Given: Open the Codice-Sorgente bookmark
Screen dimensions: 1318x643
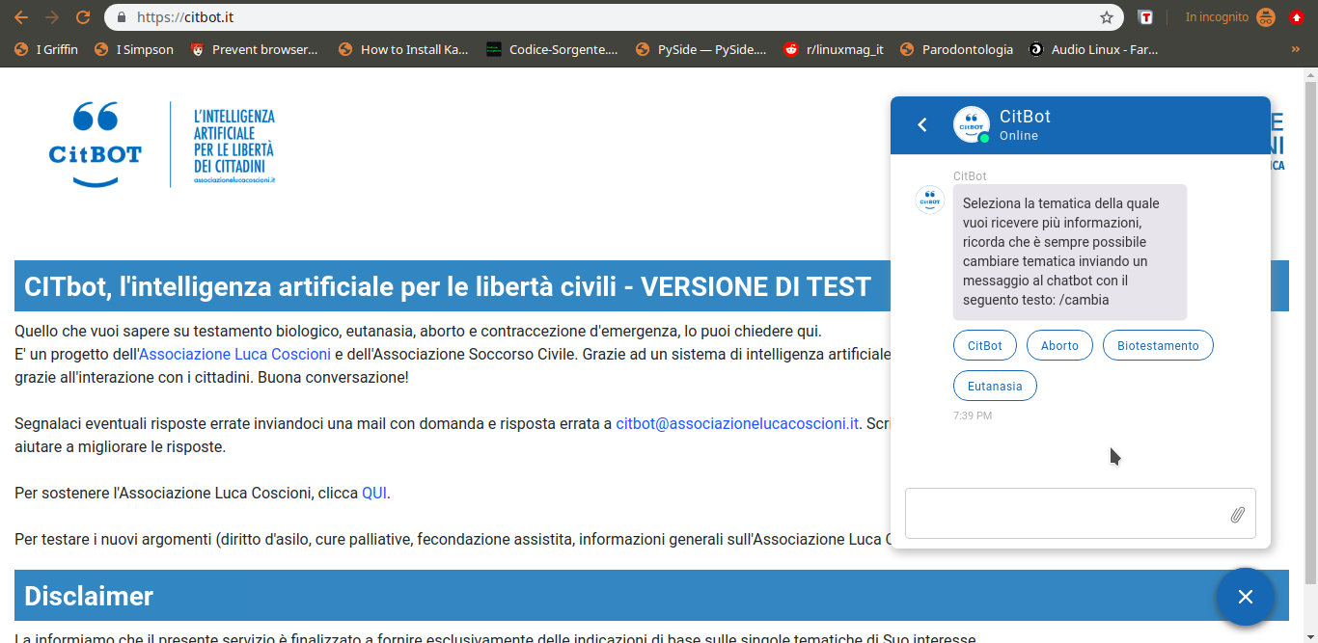Looking at the screenshot, I should click(552, 49).
